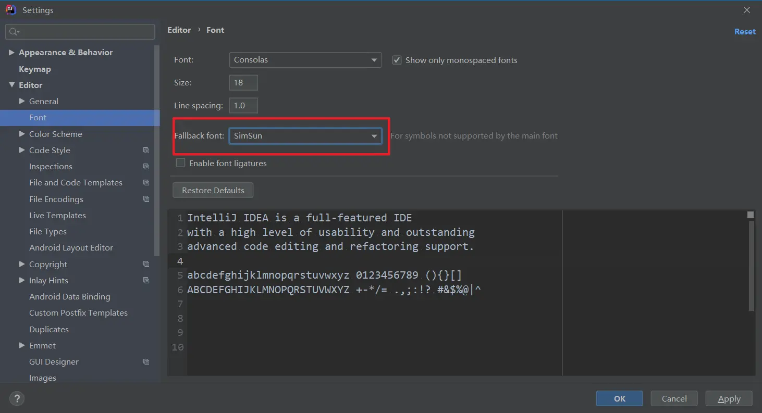
Task: Click the Cancel button
Action: point(674,398)
